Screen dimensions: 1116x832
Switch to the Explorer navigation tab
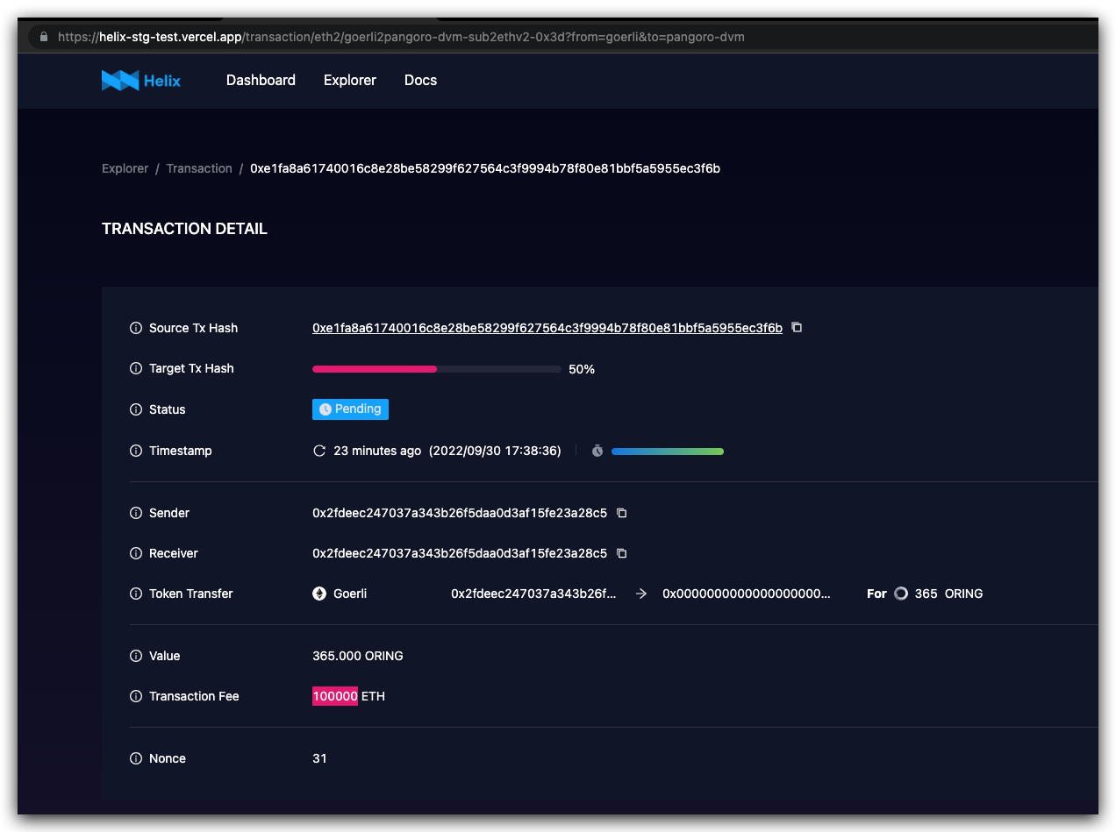349,80
